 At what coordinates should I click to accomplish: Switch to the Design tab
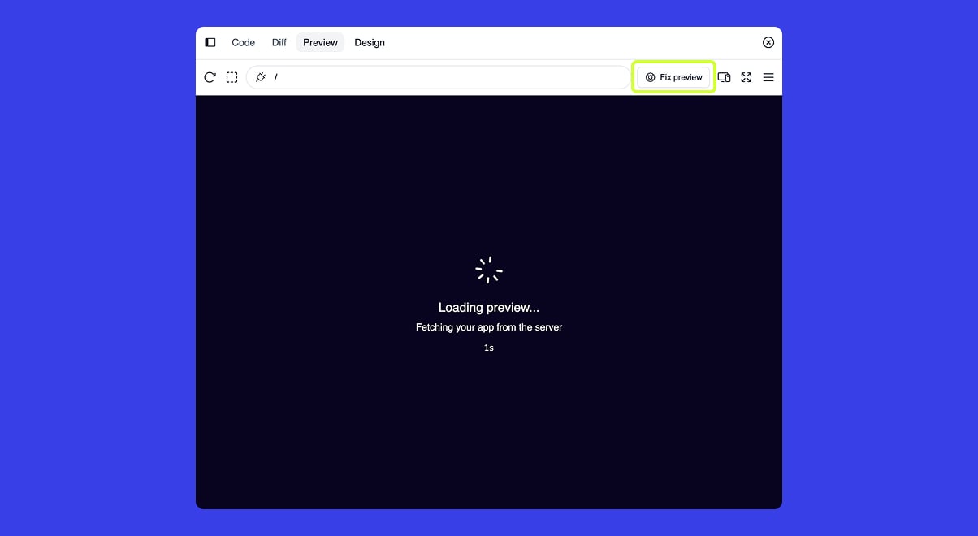pyautogui.click(x=370, y=42)
